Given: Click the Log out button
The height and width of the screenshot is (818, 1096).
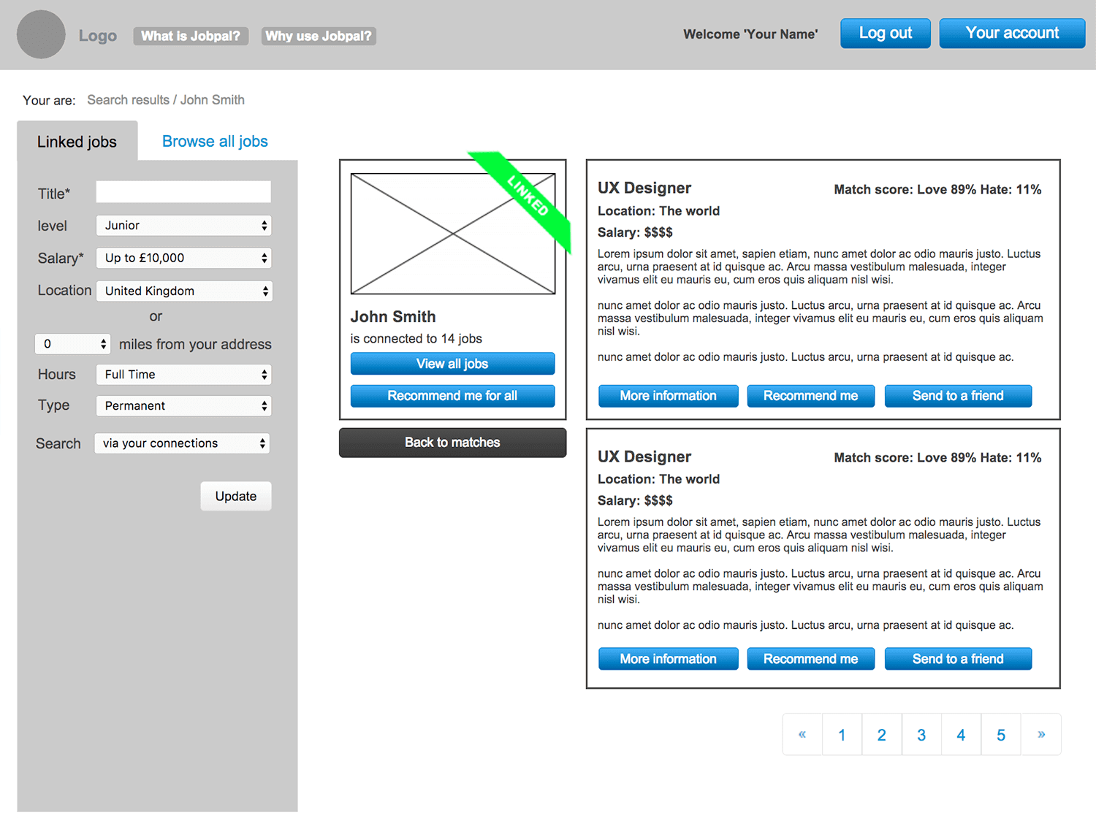Looking at the screenshot, I should 885,33.
